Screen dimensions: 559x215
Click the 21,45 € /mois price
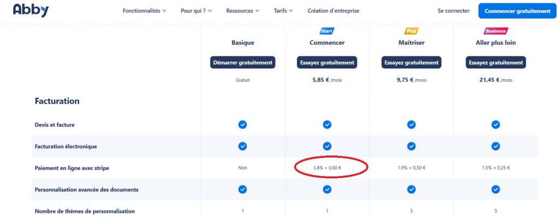496,80
